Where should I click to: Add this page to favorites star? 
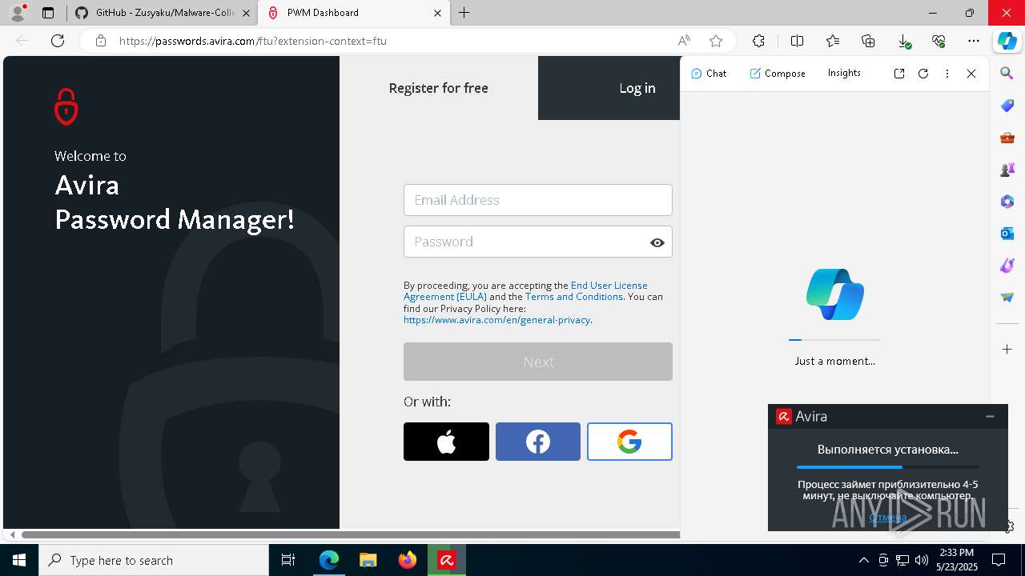tap(716, 41)
